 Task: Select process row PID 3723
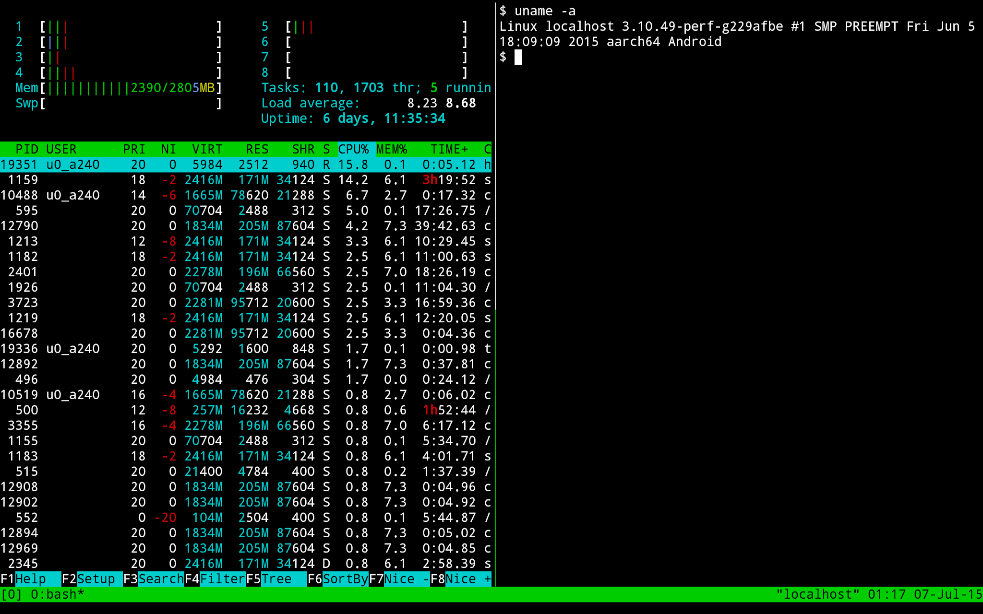click(x=246, y=303)
